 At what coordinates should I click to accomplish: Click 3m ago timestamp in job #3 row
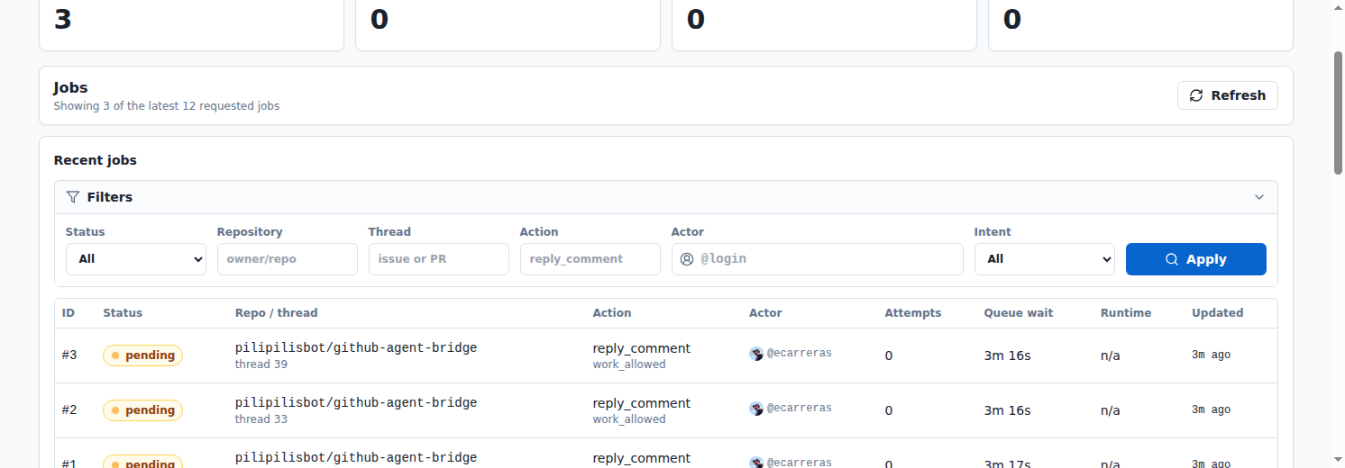(x=1211, y=355)
